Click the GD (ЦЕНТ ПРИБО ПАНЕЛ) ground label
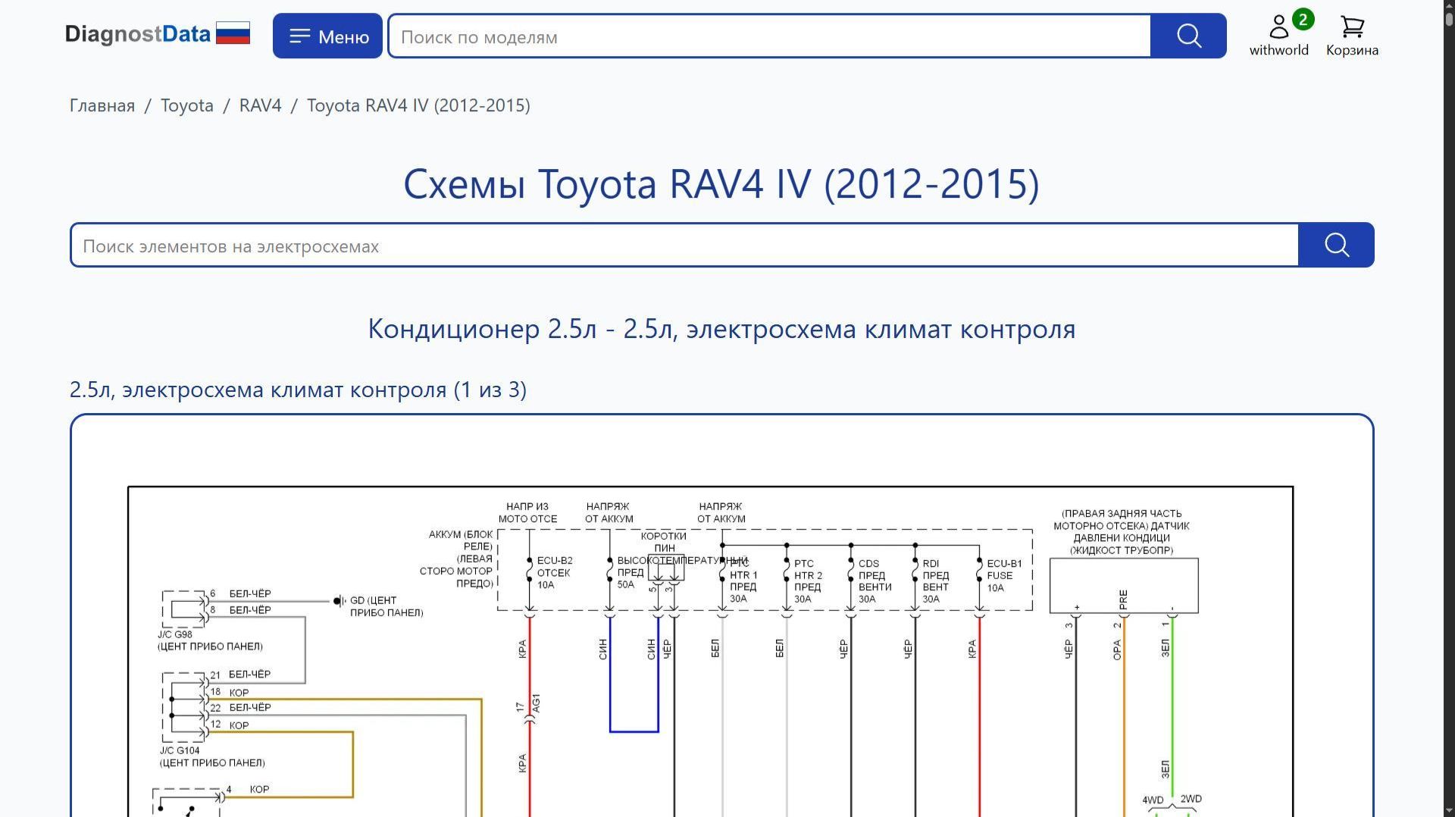The image size is (1455, 817). (386, 606)
